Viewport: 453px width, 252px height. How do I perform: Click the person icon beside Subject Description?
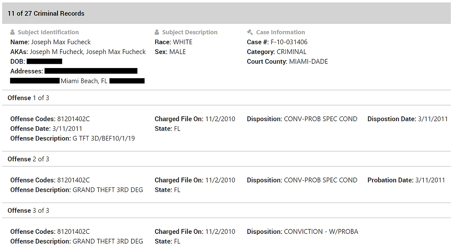[x=157, y=32]
